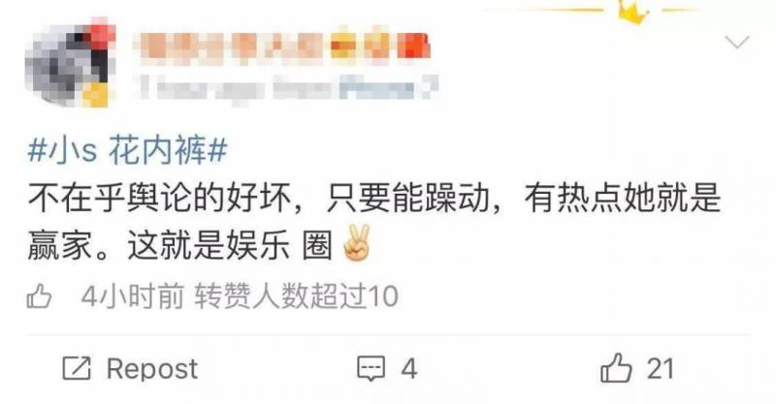776x404 pixels.
Task: Open the pixelated user avatar
Action: click(x=70, y=63)
